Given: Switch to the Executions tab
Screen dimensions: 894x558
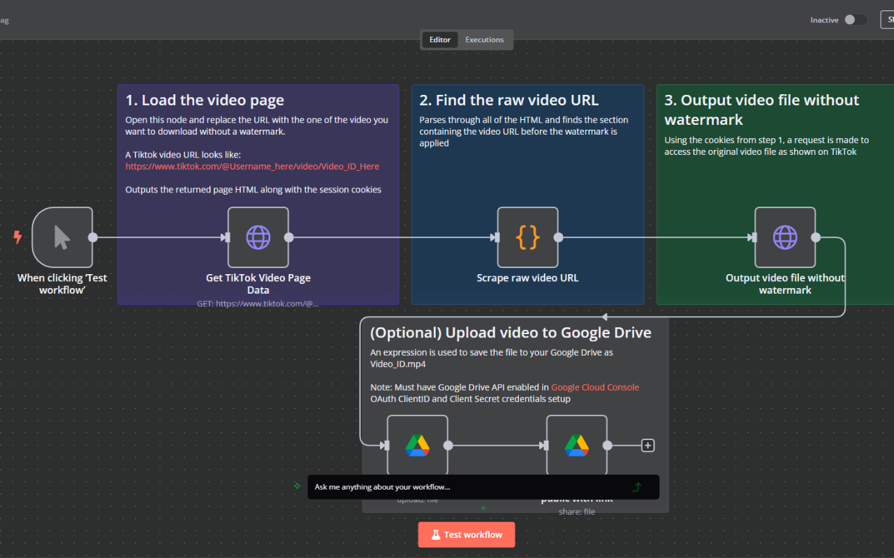Looking at the screenshot, I should click(484, 40).
